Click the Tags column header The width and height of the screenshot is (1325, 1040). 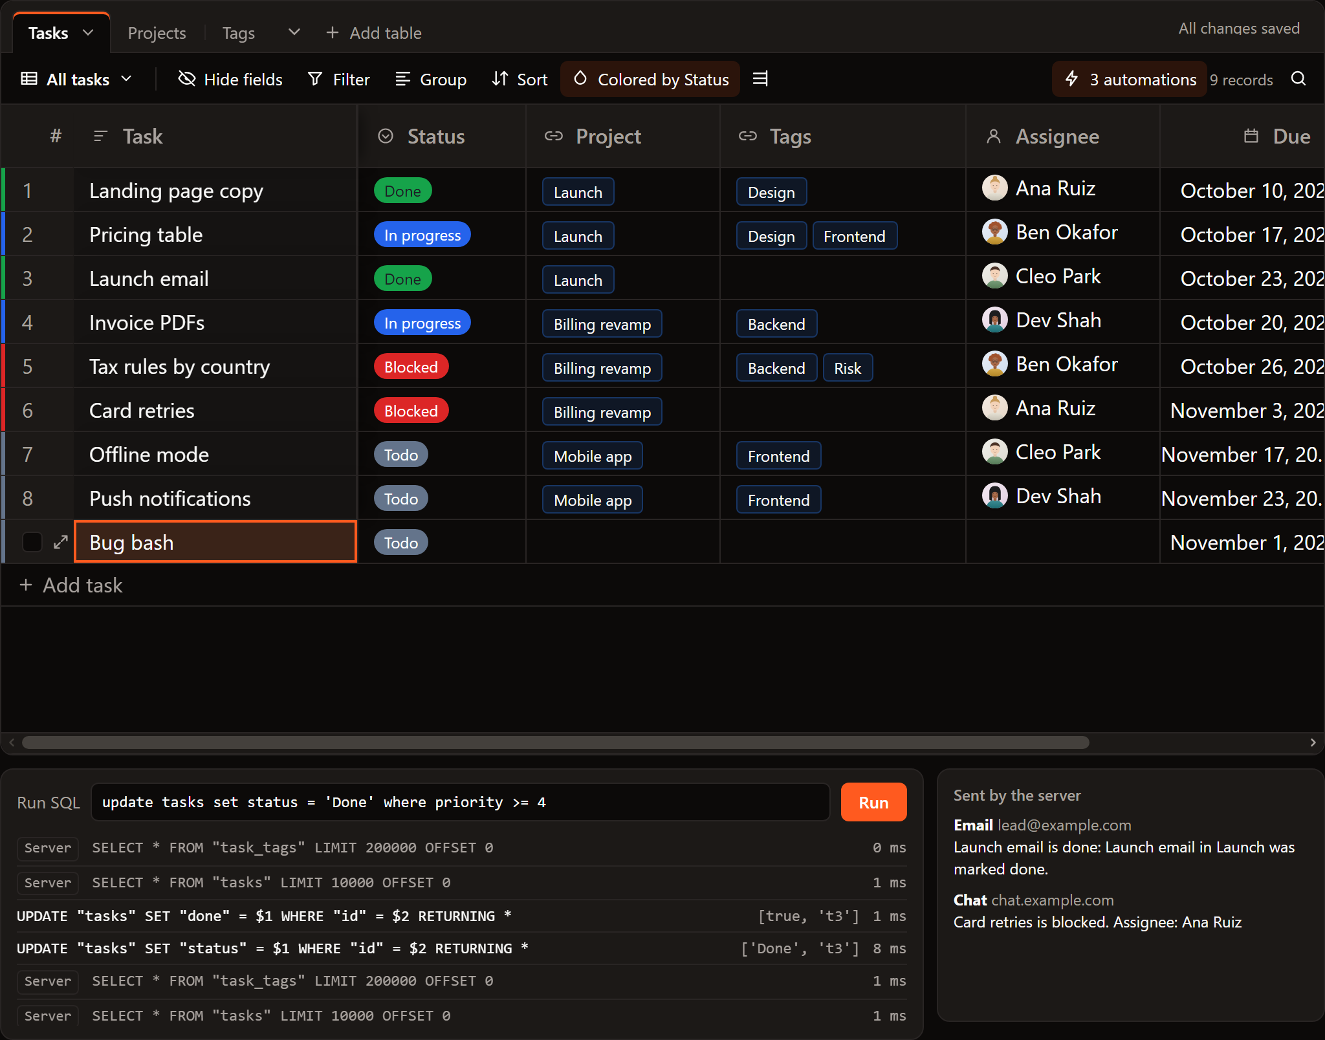pyautogui.click(x=843, y=136)
